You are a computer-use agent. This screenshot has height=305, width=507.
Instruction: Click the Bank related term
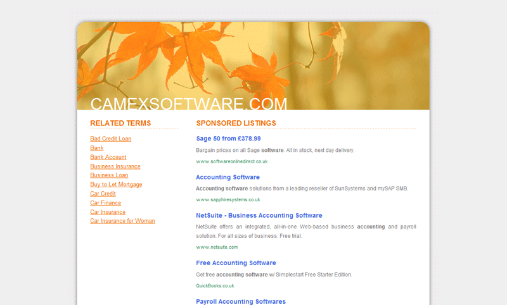96,148
